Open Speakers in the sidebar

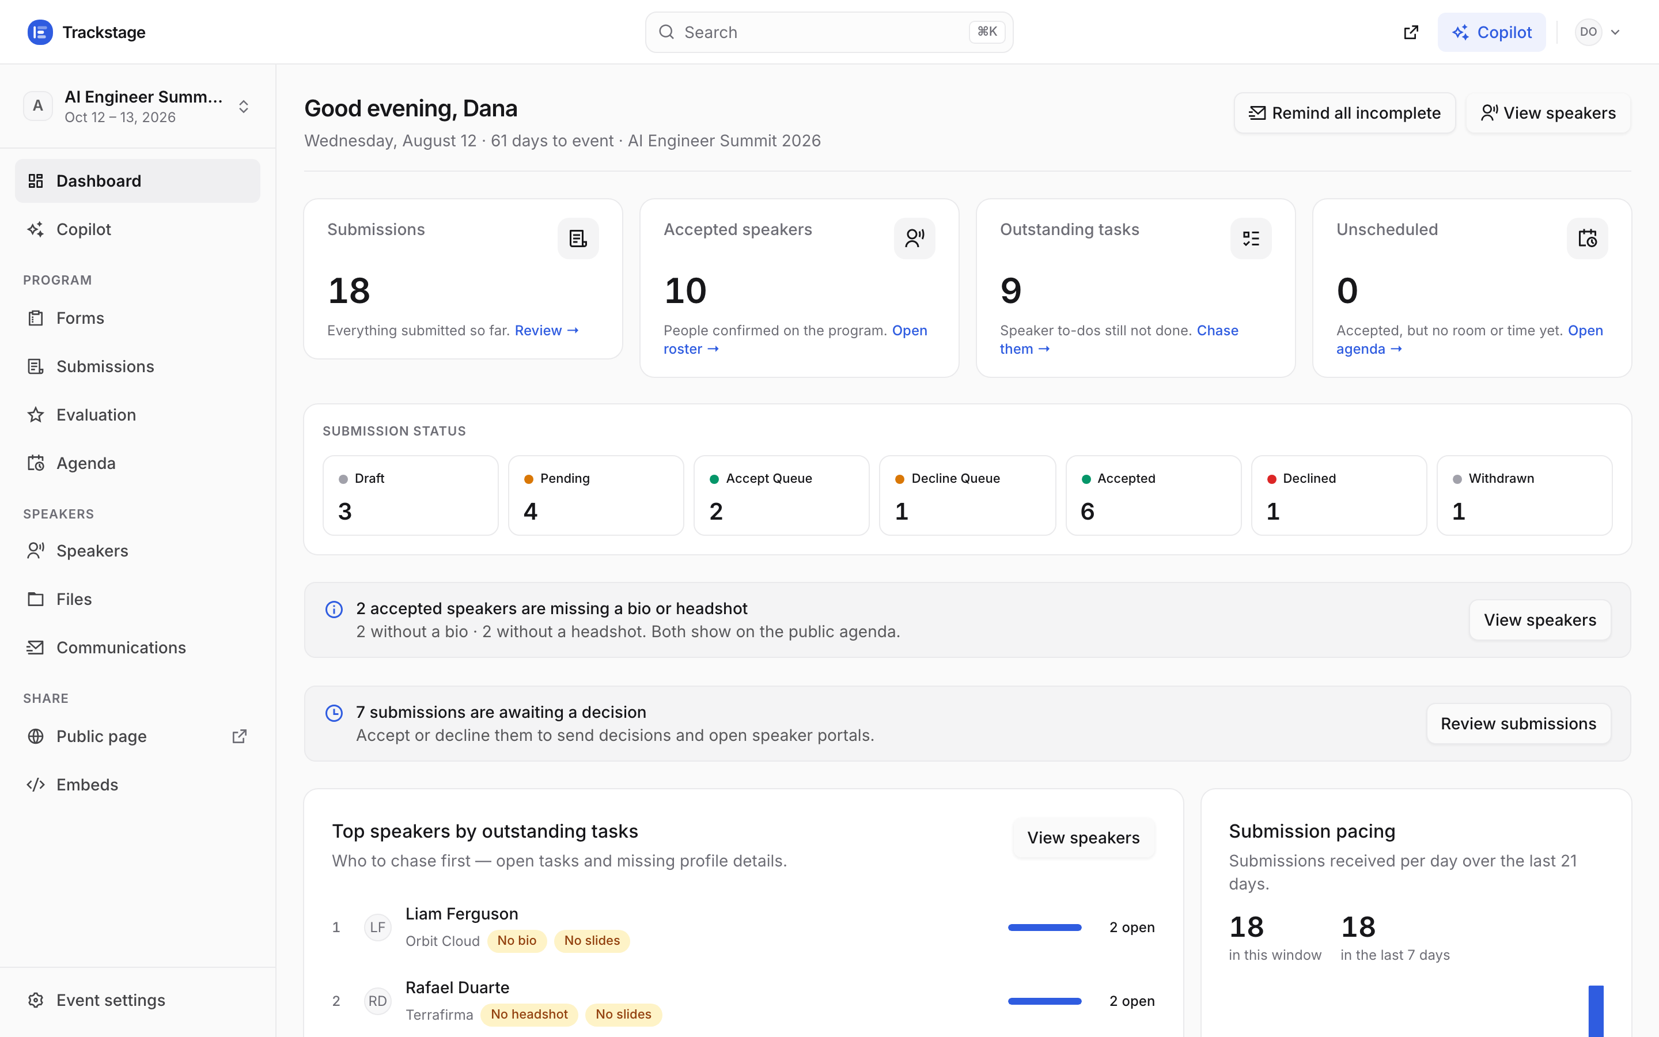point(138,551)
